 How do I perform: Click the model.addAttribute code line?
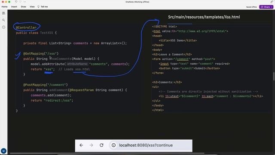[x=80, y=64]
